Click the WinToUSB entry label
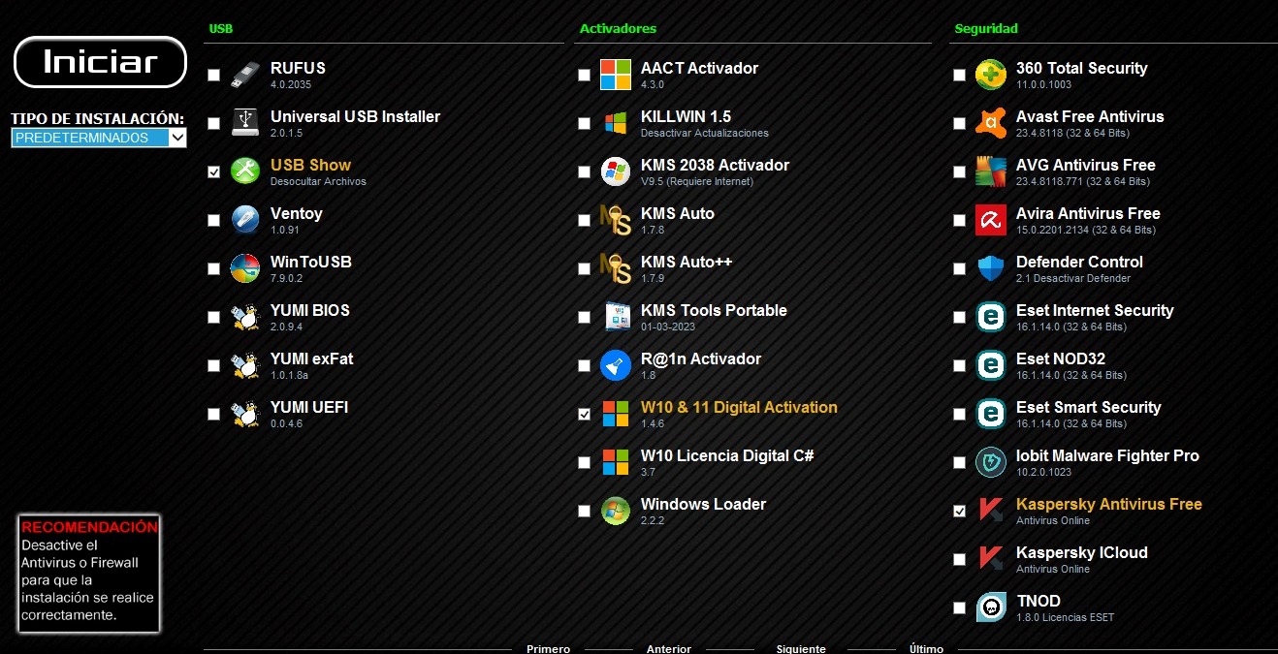The height and width of the screenshot is (654, 1278). 310,262
